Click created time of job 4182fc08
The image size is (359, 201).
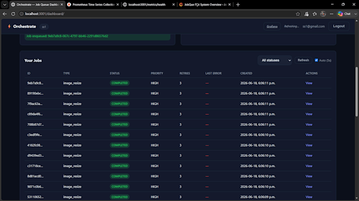coord(258,145)
